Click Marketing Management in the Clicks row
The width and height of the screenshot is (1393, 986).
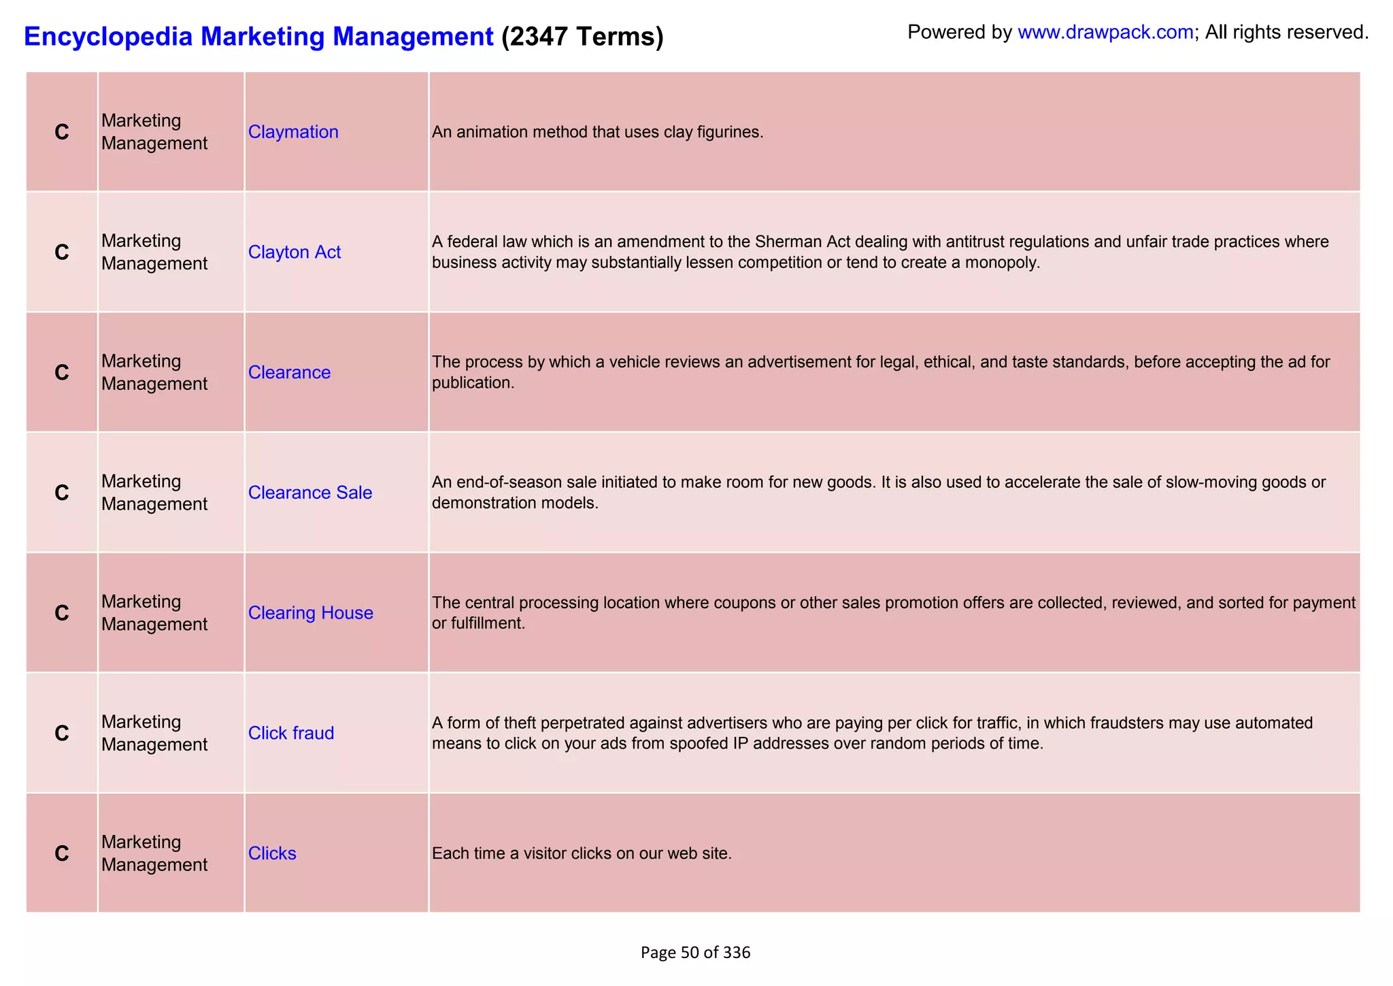[154, 853]
